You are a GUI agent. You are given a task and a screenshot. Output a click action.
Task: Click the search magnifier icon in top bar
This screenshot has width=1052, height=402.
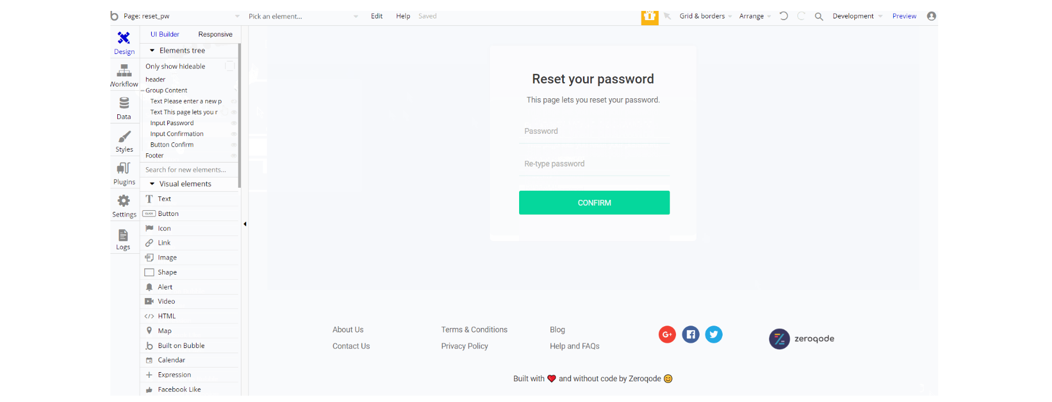pos(819,17)
